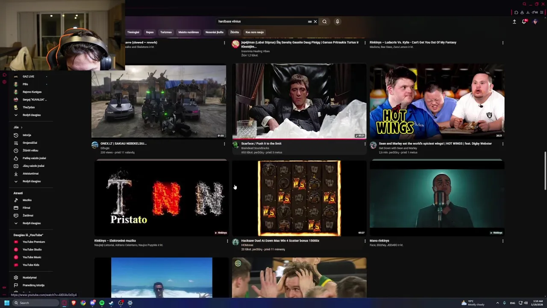This screenshot has height=308, width=547.
Task: Open Pranešimų istorija report history
Action: click(x=30, y=285)
